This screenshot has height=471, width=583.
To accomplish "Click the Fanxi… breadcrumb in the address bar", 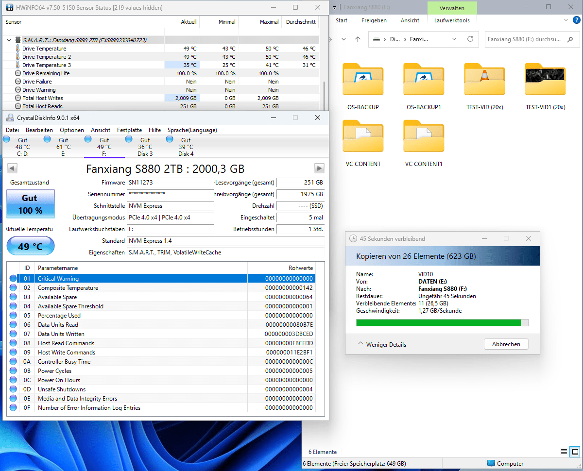I will tap(419, 39).
